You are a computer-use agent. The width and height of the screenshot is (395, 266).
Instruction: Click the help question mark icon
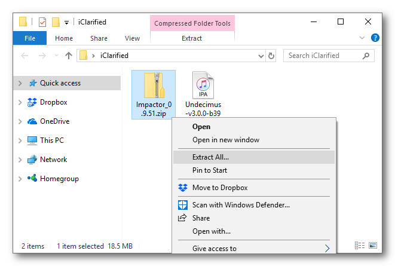point(375,38)
